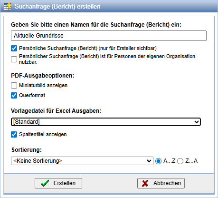This screenshot has width=218, height=198.
Task: Click the report grid icon in title bar
Action: point(8,7)
